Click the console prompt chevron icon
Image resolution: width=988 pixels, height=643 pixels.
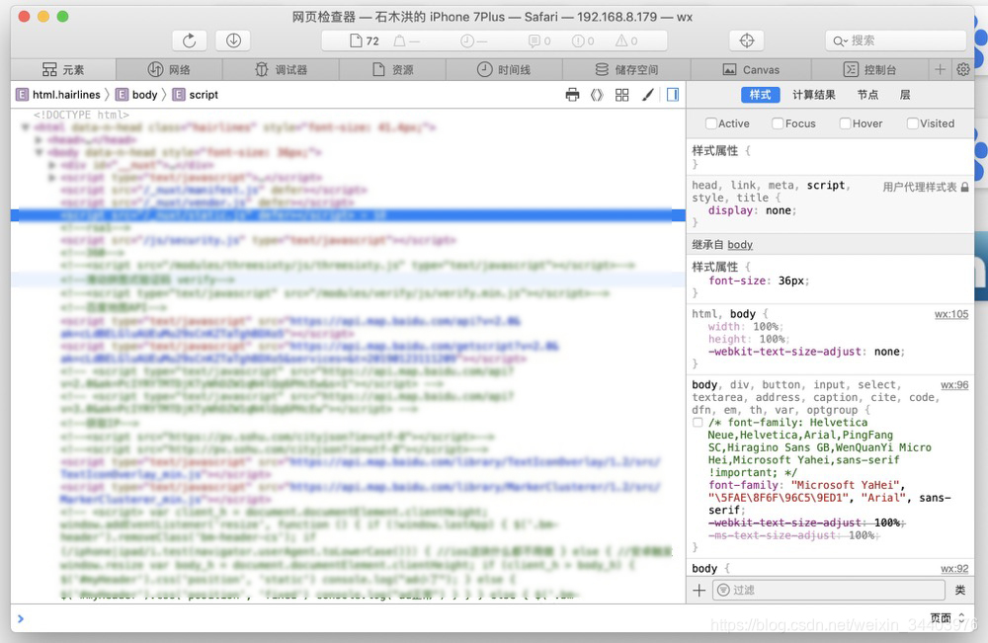(x=21, y=618)
